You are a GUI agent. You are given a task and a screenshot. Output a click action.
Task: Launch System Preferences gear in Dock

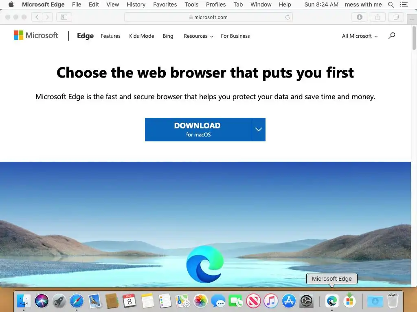pyautogui.click(x=306, y=301)
